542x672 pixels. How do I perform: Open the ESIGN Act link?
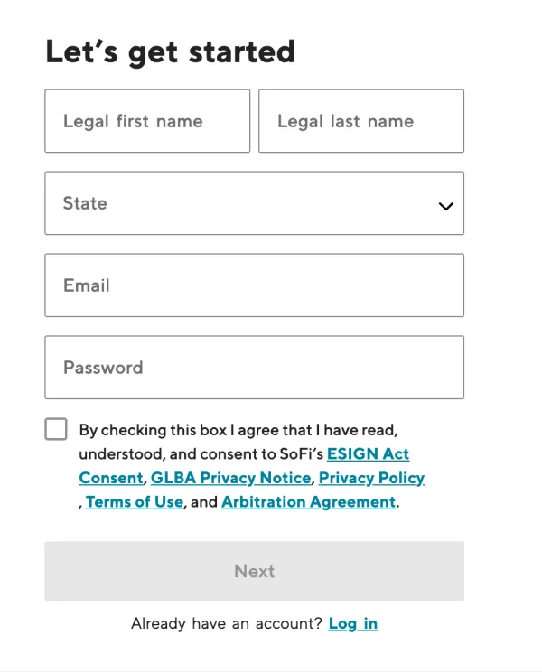point(368,453)
